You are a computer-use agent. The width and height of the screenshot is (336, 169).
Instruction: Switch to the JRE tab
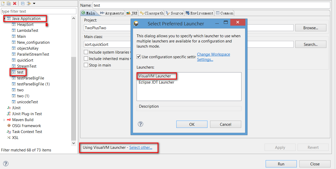tap(132, 13)
